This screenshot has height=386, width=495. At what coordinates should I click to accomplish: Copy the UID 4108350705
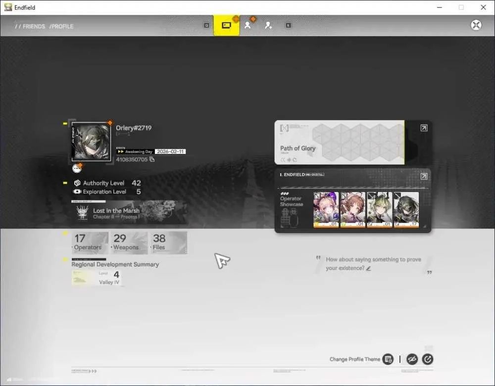(x=152, y=159)
